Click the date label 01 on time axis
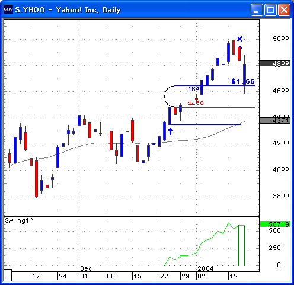294x285 pixels. click(x=84, y=276)
